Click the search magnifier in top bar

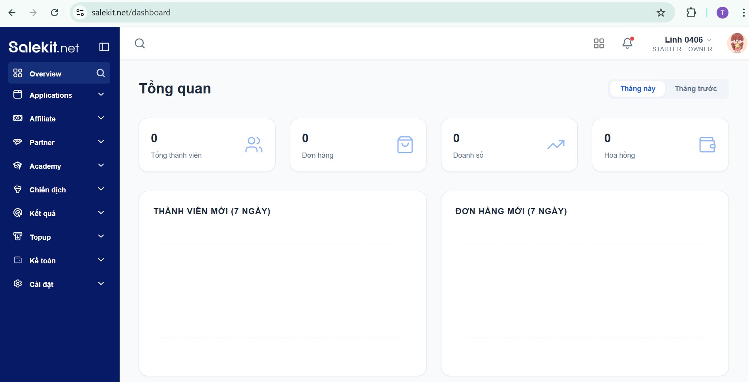(x=140, y=43)
